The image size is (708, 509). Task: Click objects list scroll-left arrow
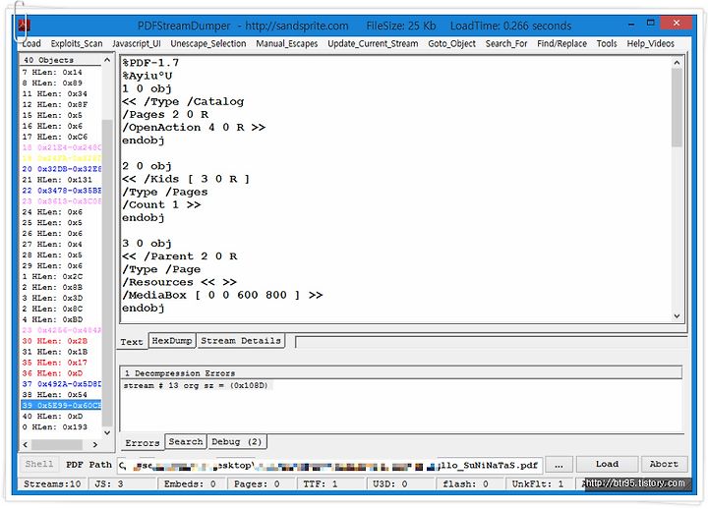click(x=26, y=444)
